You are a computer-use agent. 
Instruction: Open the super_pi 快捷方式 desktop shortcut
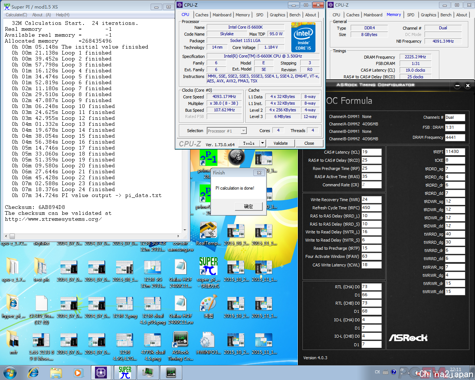(208, 272)
